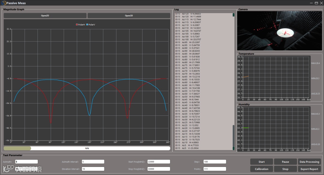Switch to the Open3D graph view
Viewport: 324px width, 175px height.
pos(129,16)
